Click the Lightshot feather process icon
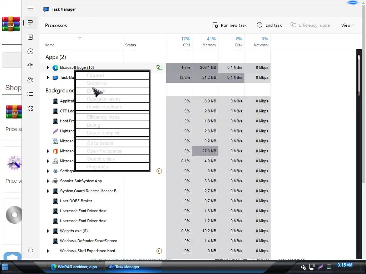The image size is (366, 274). (x=55, y=131)
